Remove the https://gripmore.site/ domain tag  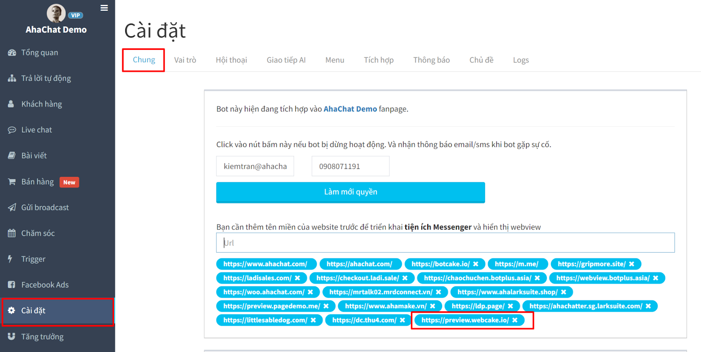pos(632,264)
